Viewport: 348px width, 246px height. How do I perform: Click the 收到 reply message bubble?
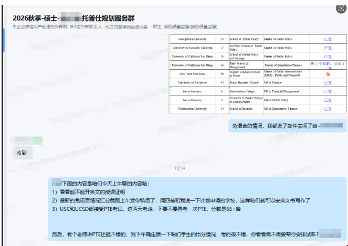coord(22,153)
